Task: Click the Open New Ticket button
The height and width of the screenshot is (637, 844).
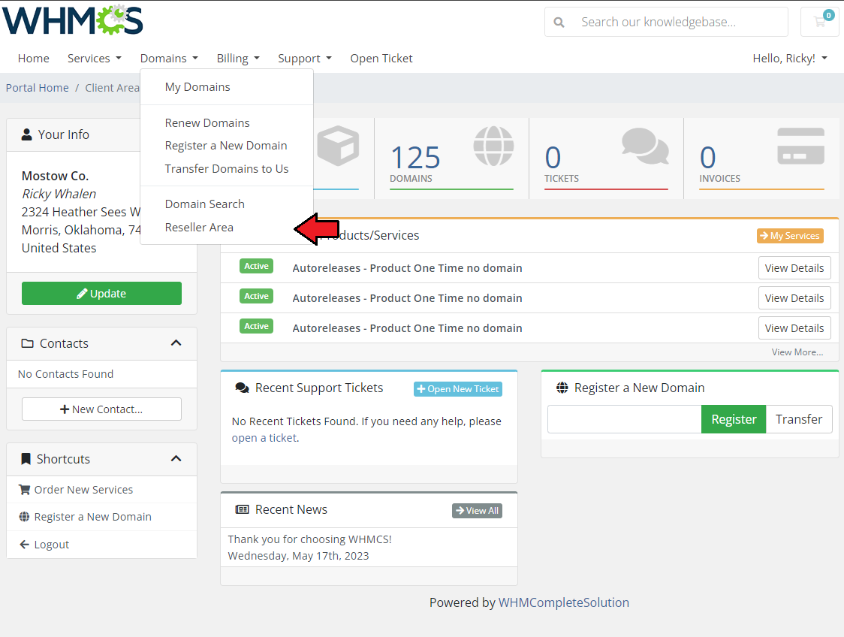Action: coord(458,389)
